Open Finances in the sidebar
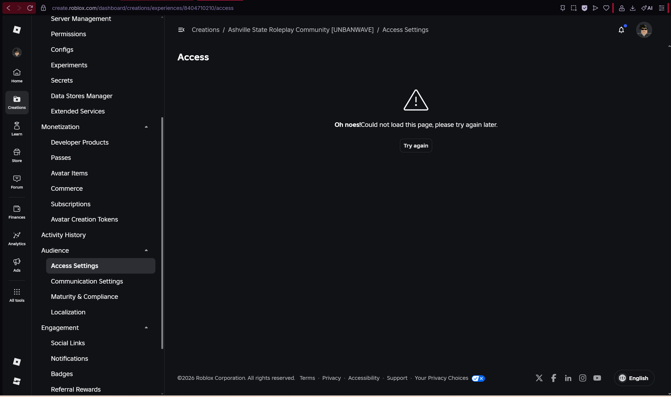This screenshot has height=397, width=671. click(17, 212)
